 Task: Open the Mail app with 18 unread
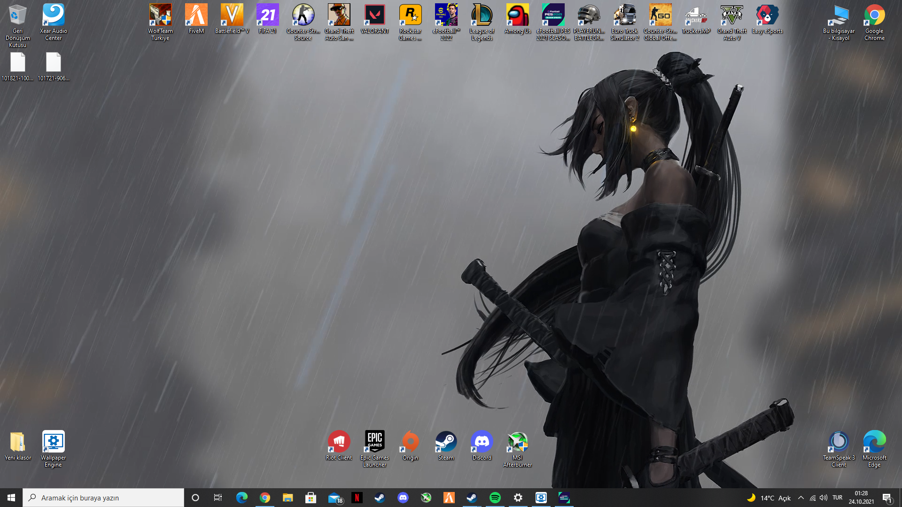pos(334,498)
